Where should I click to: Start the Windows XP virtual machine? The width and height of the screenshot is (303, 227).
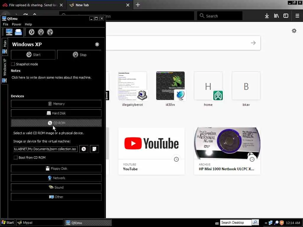(x=33, y=55)
